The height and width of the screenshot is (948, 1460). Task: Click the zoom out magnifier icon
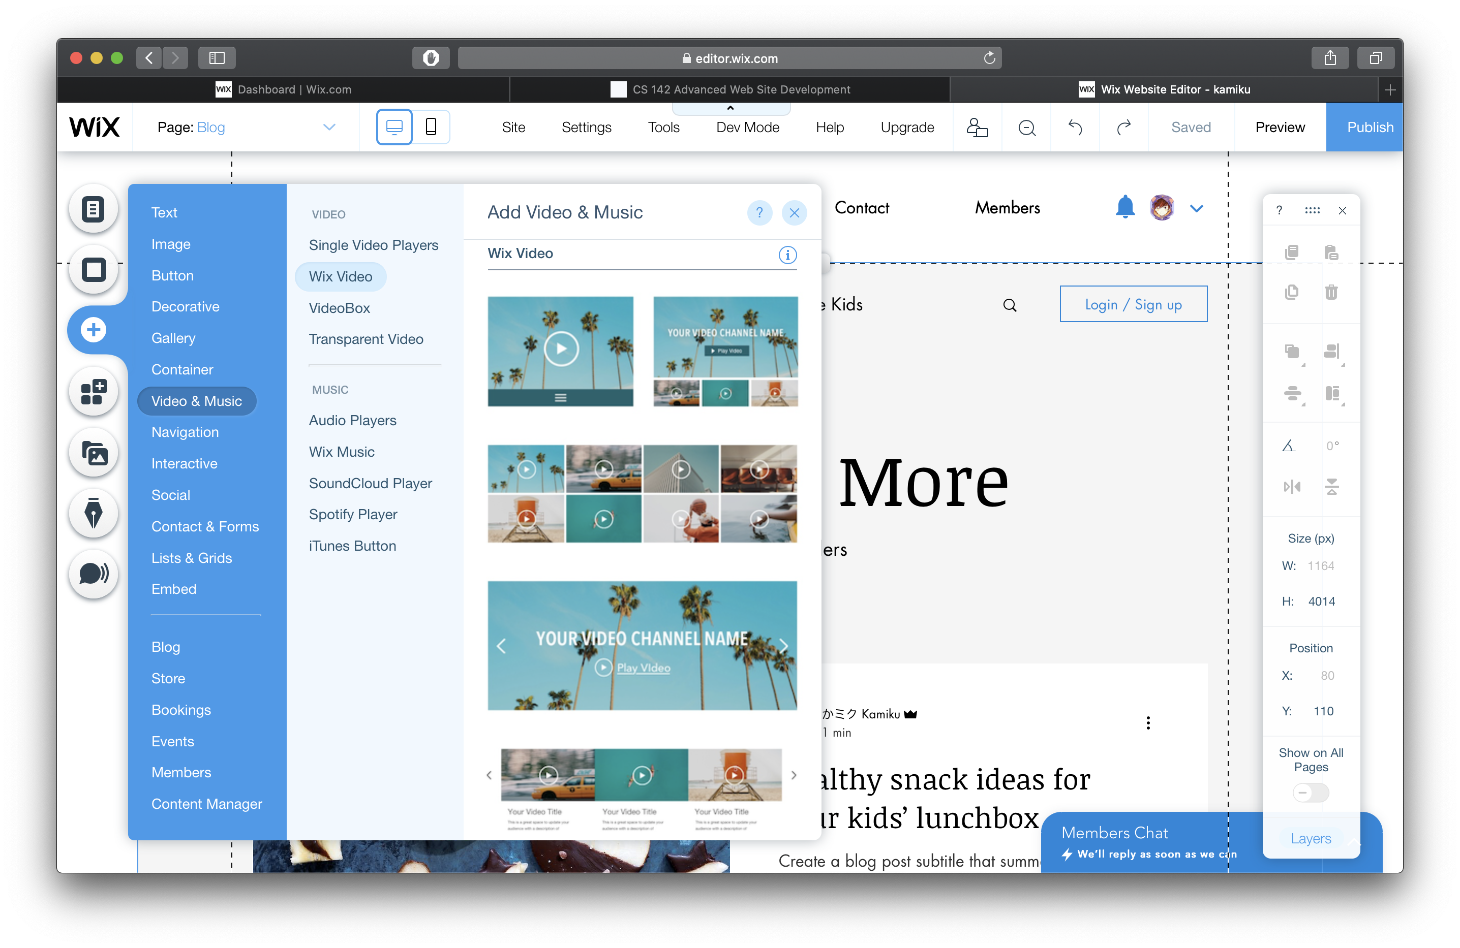pos(1026,127)
